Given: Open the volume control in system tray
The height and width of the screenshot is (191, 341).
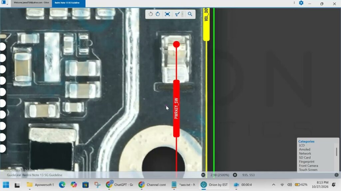Looking at the screenshot, I should pyautogui.click(x=289, y=185).
